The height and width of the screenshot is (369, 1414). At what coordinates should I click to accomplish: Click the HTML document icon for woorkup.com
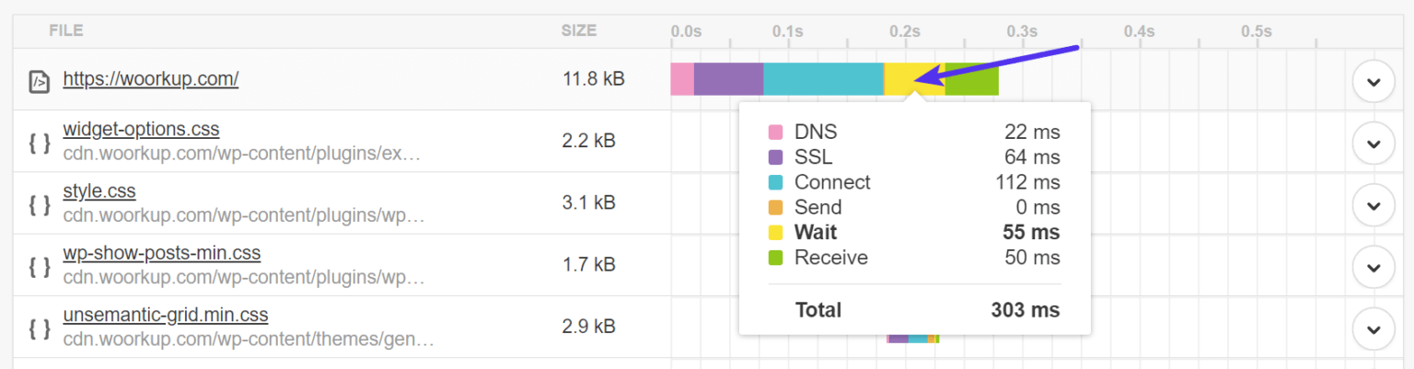click(x=39, y=81)
